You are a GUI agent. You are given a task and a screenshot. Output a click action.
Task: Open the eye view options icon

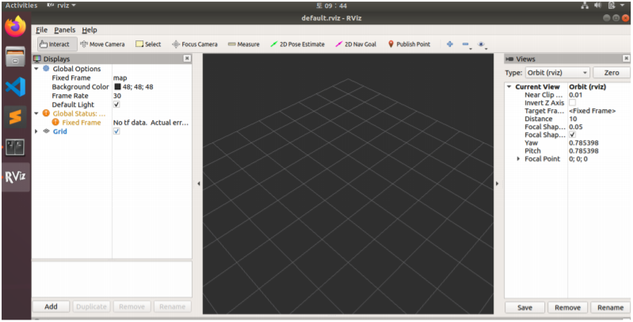pyautogui.click(x=481, y=44)
